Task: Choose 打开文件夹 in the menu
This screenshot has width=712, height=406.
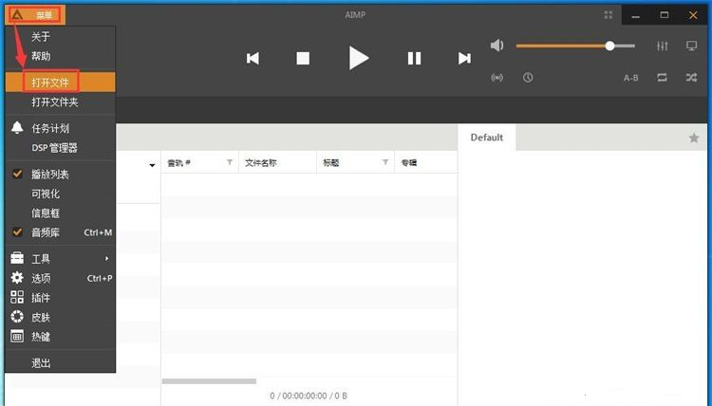Action: click(61, 102)
